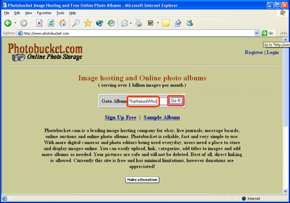Click the Links toolbar label
Viewport: 290px width, 203px height.
[x=283, y=33]
